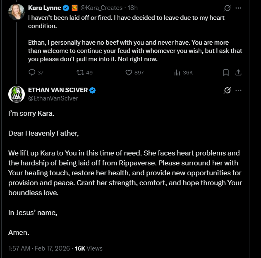Click Grok icon on Kara's post

[x=227, y=8]
